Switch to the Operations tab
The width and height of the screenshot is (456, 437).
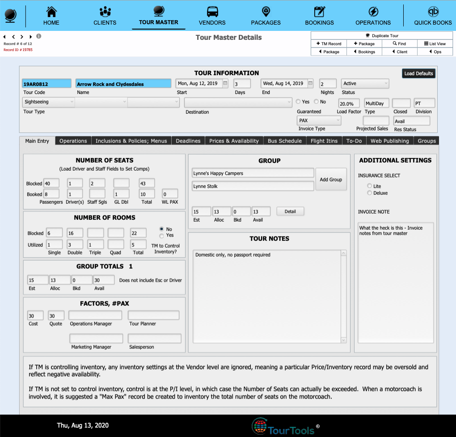(73, 141)
